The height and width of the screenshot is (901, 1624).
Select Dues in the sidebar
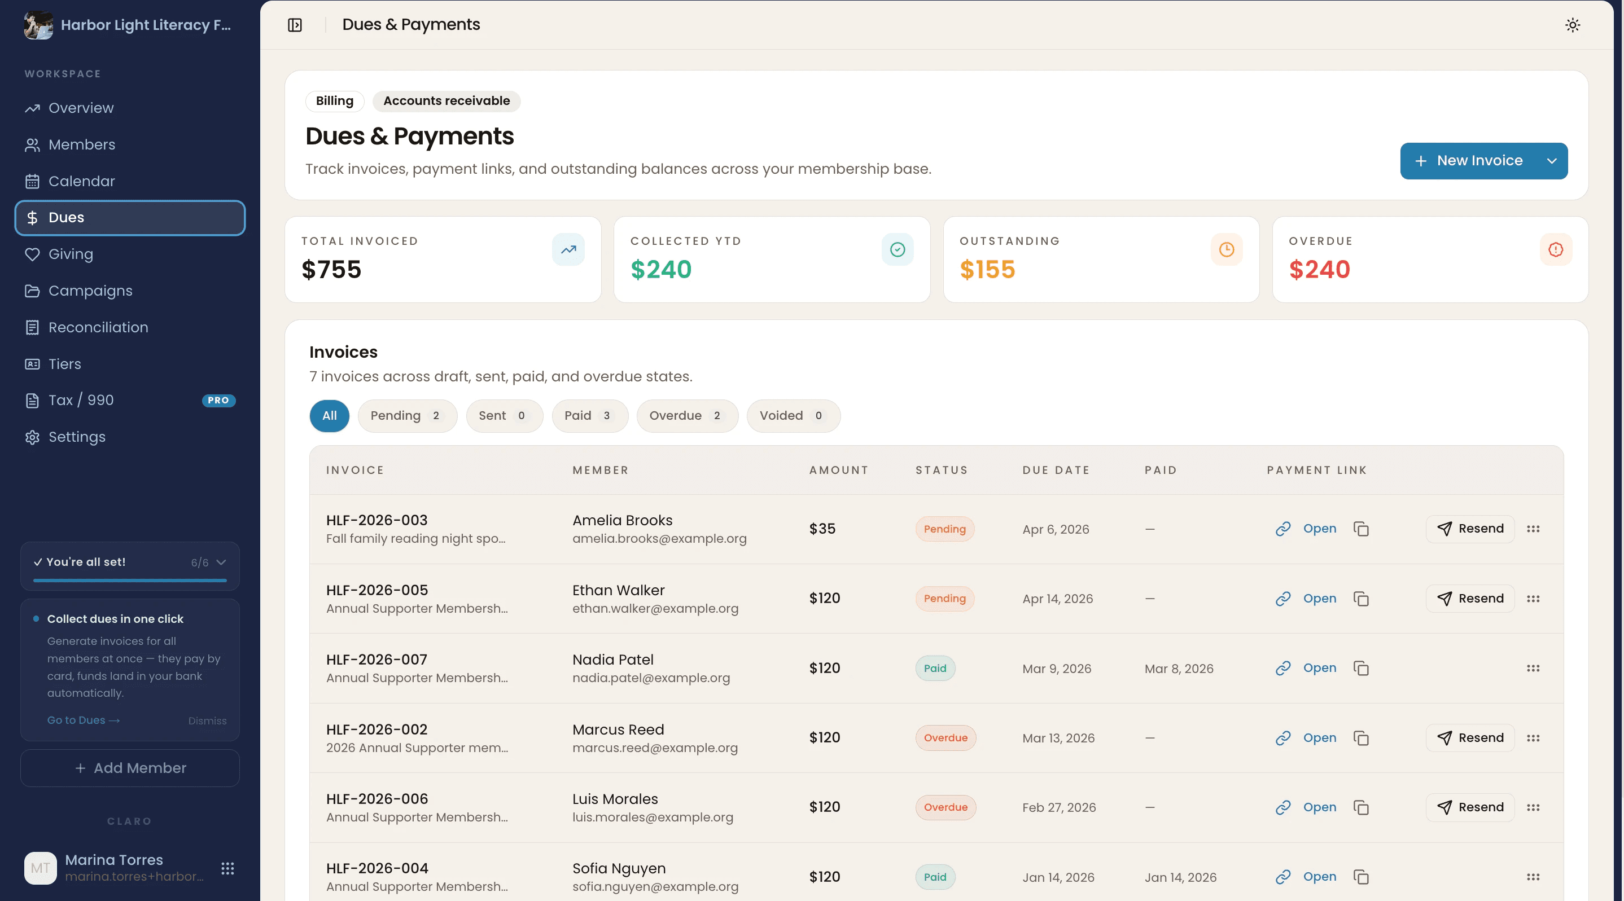[130, 217]
